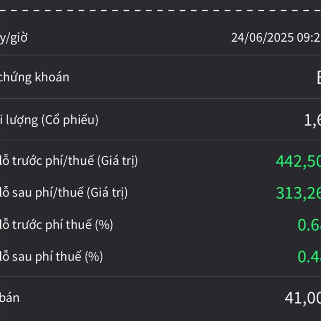Click 'lỗ trước phí/thuế (Giá trị)' label
The width and height of the screenshot is (321, 321).
(69, 161)
